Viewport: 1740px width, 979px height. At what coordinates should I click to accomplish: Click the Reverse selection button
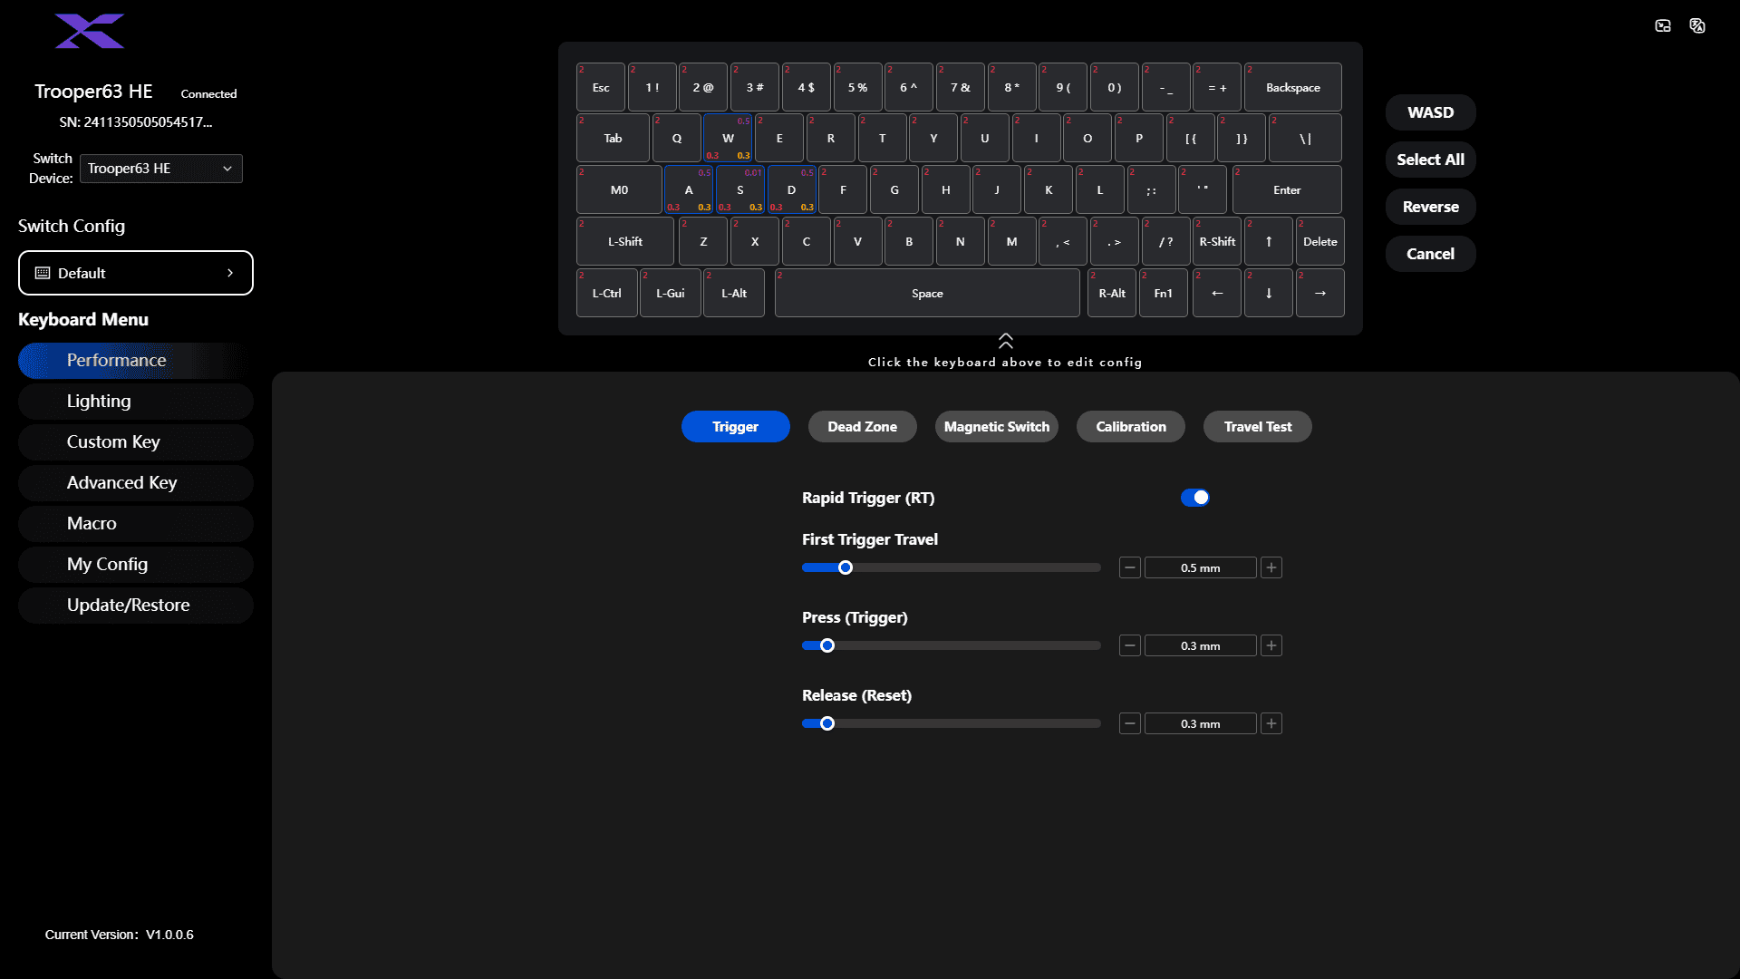tap(1431, 207)
